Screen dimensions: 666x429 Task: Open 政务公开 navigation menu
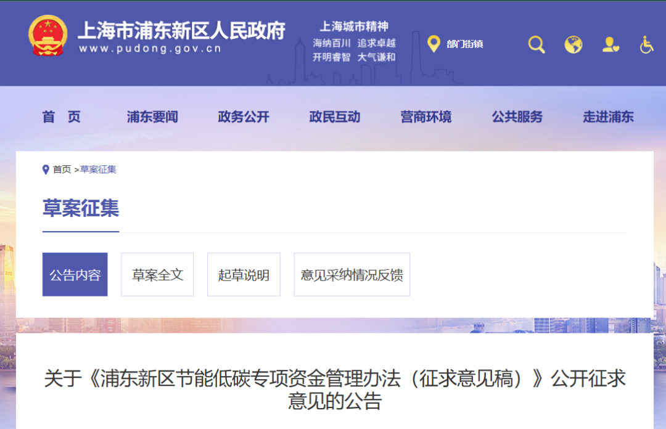244,117
